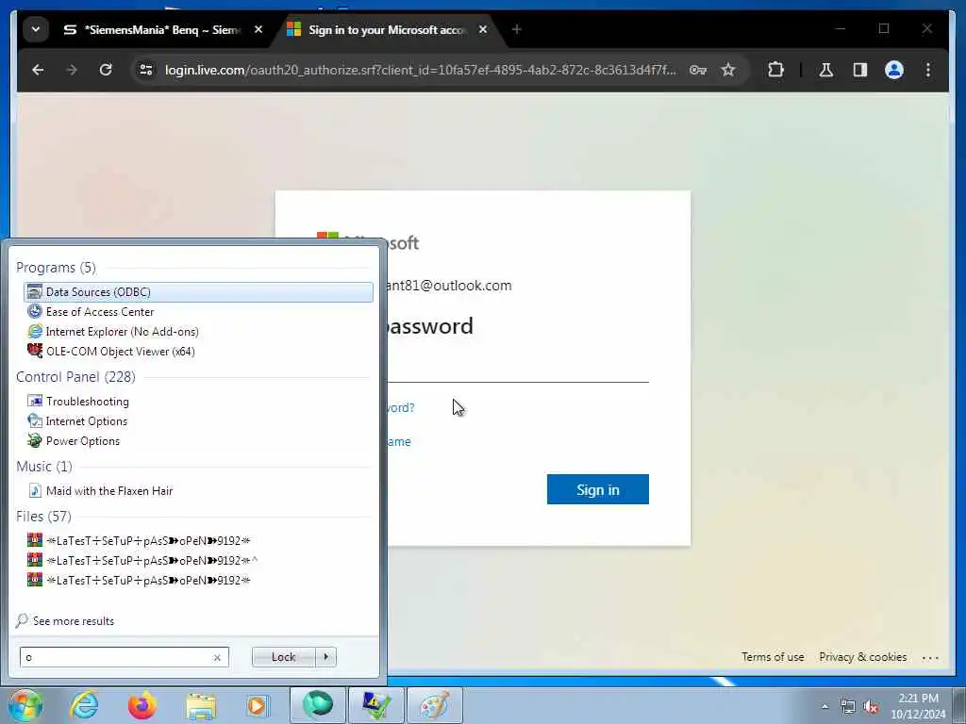Launch Firefox from taskbar
This screenshot has width=966, height=724.
pos(142,705)
